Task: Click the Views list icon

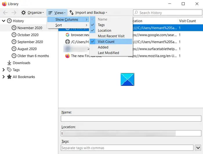Action: click(50, 13)
